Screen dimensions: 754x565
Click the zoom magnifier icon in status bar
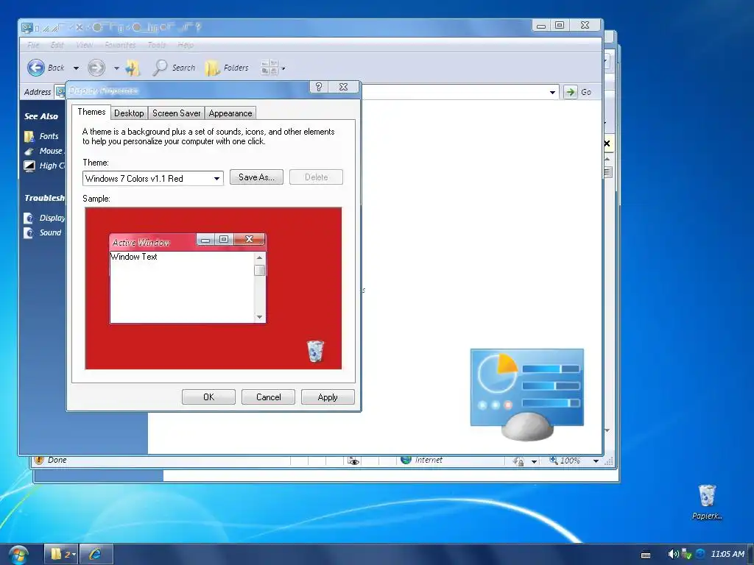tap(554, 461)
